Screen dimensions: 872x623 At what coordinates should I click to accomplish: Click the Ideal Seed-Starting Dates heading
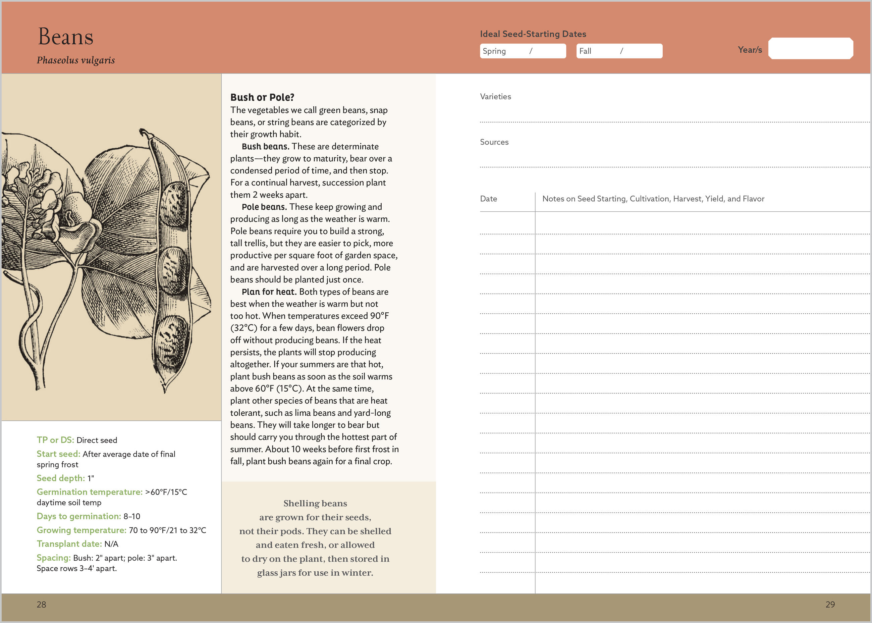tap(533, 34)
